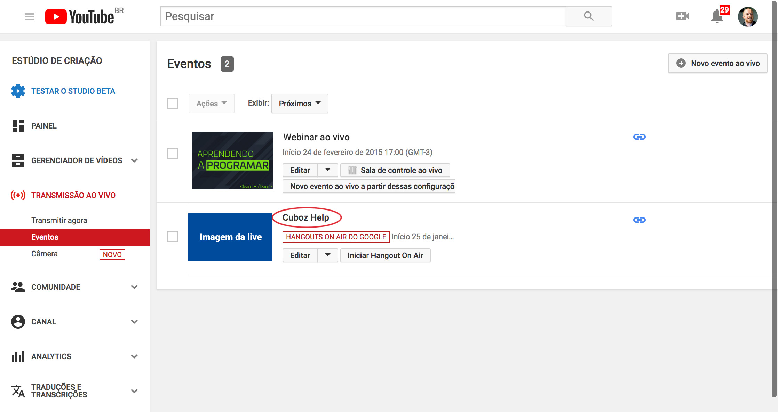Expand Gerenciador de Vídeos section
Screen dimensions: 778x412
(134, 160)
